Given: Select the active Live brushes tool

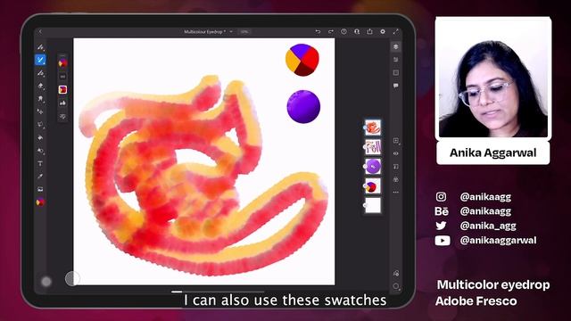Looking at the screenshot, I should click(40, 60).
